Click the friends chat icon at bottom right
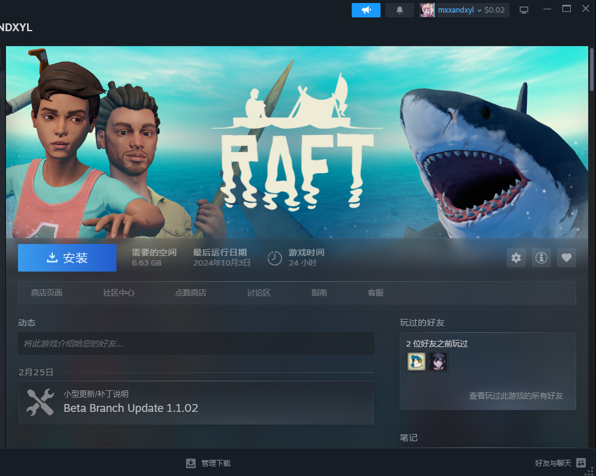The width and height of the screenshot is (596, 476). pos(581,463)
